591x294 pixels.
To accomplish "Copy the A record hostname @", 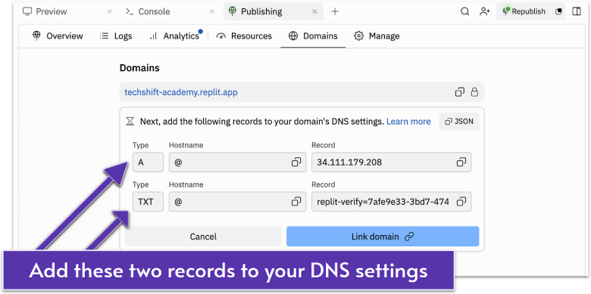I will click(296, 162).
